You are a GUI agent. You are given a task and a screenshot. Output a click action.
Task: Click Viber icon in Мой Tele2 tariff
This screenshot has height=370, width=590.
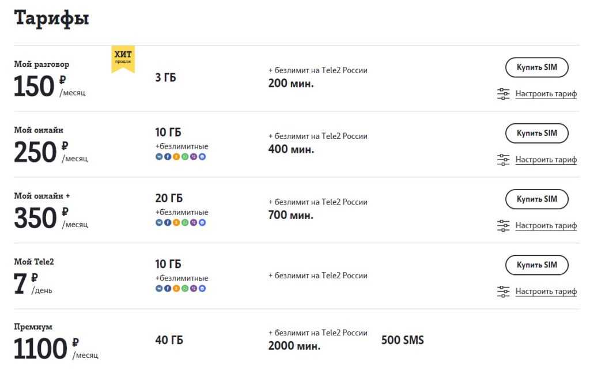pos(194,288)
